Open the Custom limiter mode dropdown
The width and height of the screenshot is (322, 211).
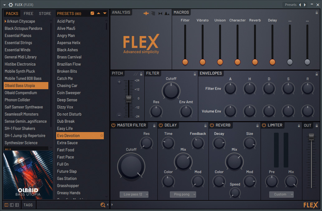(281, 195)
